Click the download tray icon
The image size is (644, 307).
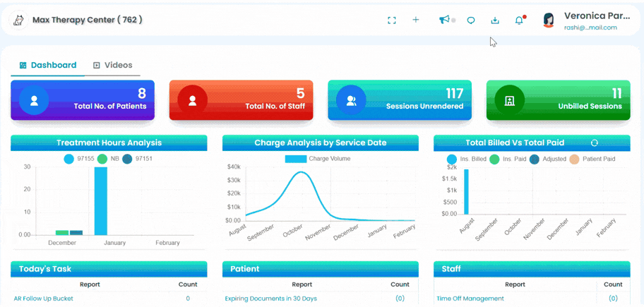coord(495,20)
